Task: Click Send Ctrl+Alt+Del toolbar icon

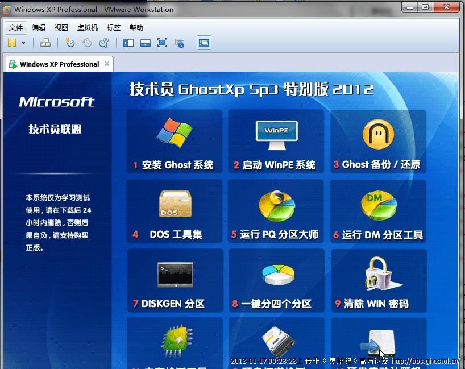Action: point(45,43)
